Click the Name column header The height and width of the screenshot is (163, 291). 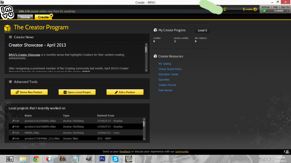point(28,115)
